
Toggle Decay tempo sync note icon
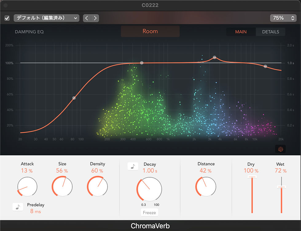(x=133, y=166)
